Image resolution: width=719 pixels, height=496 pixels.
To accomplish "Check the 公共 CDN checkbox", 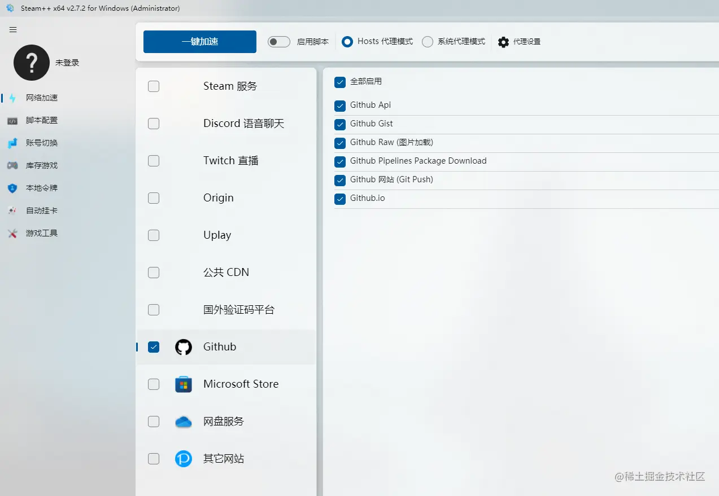I will pyautogui.click(x=154, y=273).
